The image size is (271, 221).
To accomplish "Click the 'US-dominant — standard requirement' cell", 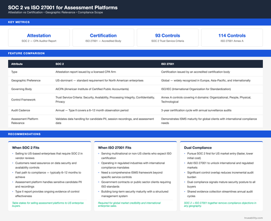I will 99,80.
